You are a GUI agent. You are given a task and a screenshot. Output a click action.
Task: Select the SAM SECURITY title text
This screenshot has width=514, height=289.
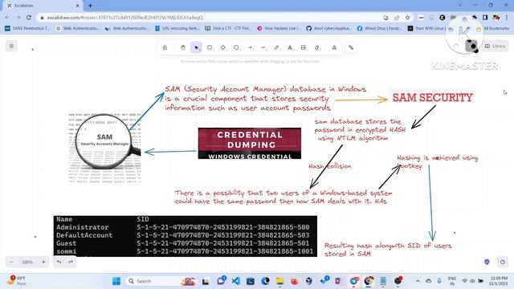click(432, 97)
